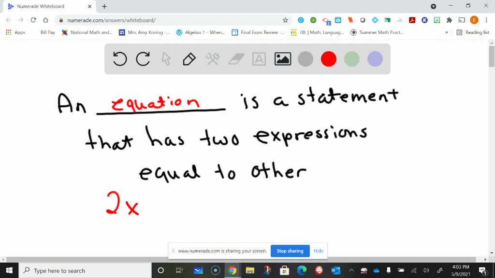The image size is (495, 278).
Task: Click the Undo icon on the whiteboard toolbar
Action: point(119,59)
